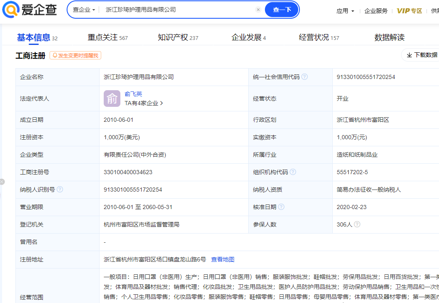Screen dimensions: 439x303
Task: Close the floating side widget X icon
Action: pyautogui.click(x=2, y=182)
